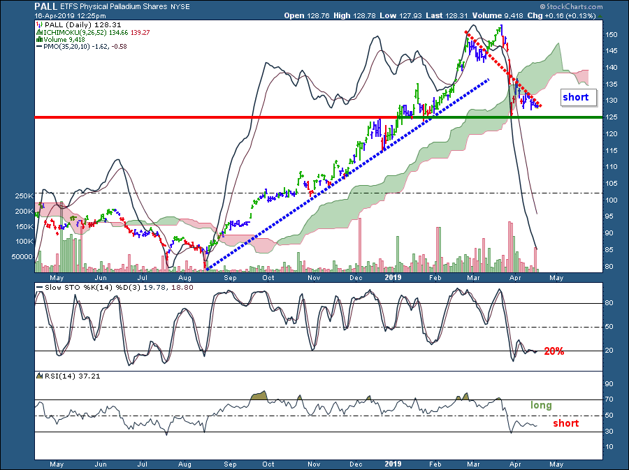Click the tall pink volume bar near December
629x470 pixels.
pos(361,243)
